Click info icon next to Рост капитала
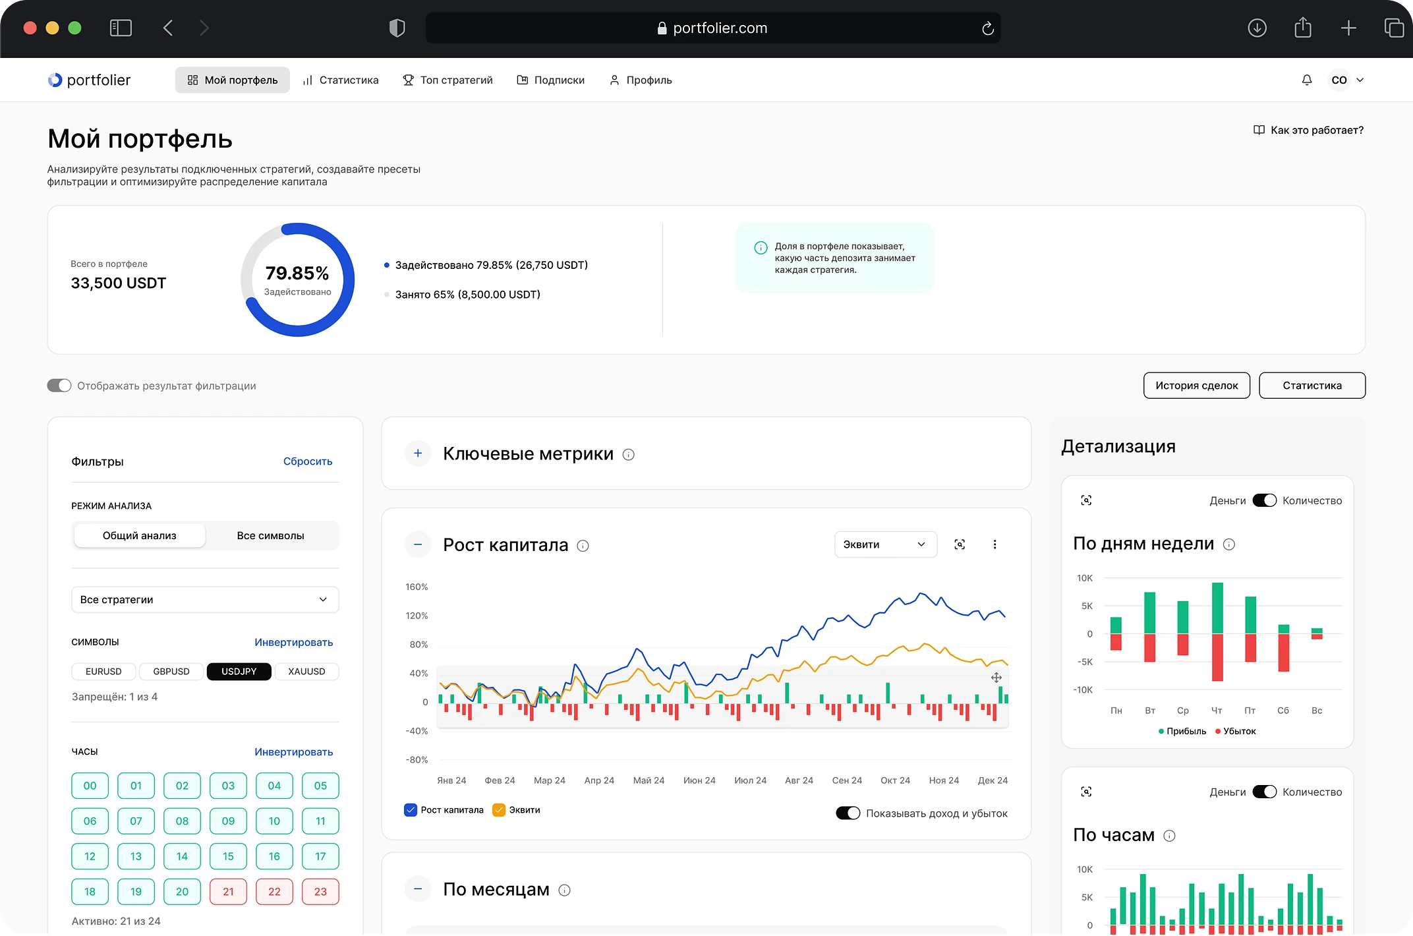The image size is (1413, 936). [x=583, y=545]
